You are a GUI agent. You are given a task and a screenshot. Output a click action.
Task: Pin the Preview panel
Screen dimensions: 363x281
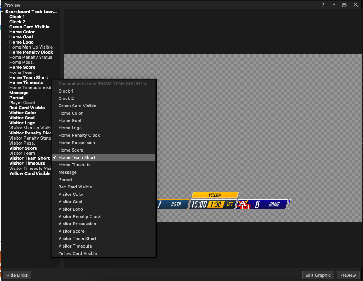[334, 5]
